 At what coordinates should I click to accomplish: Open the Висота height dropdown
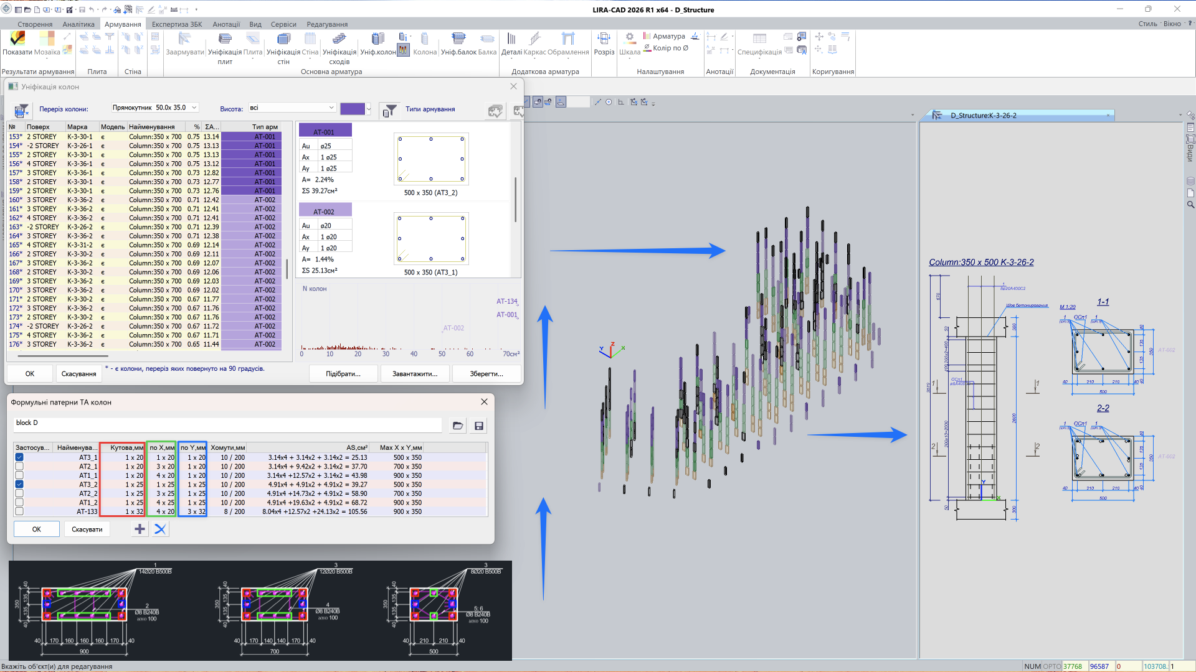pos(331,108)
